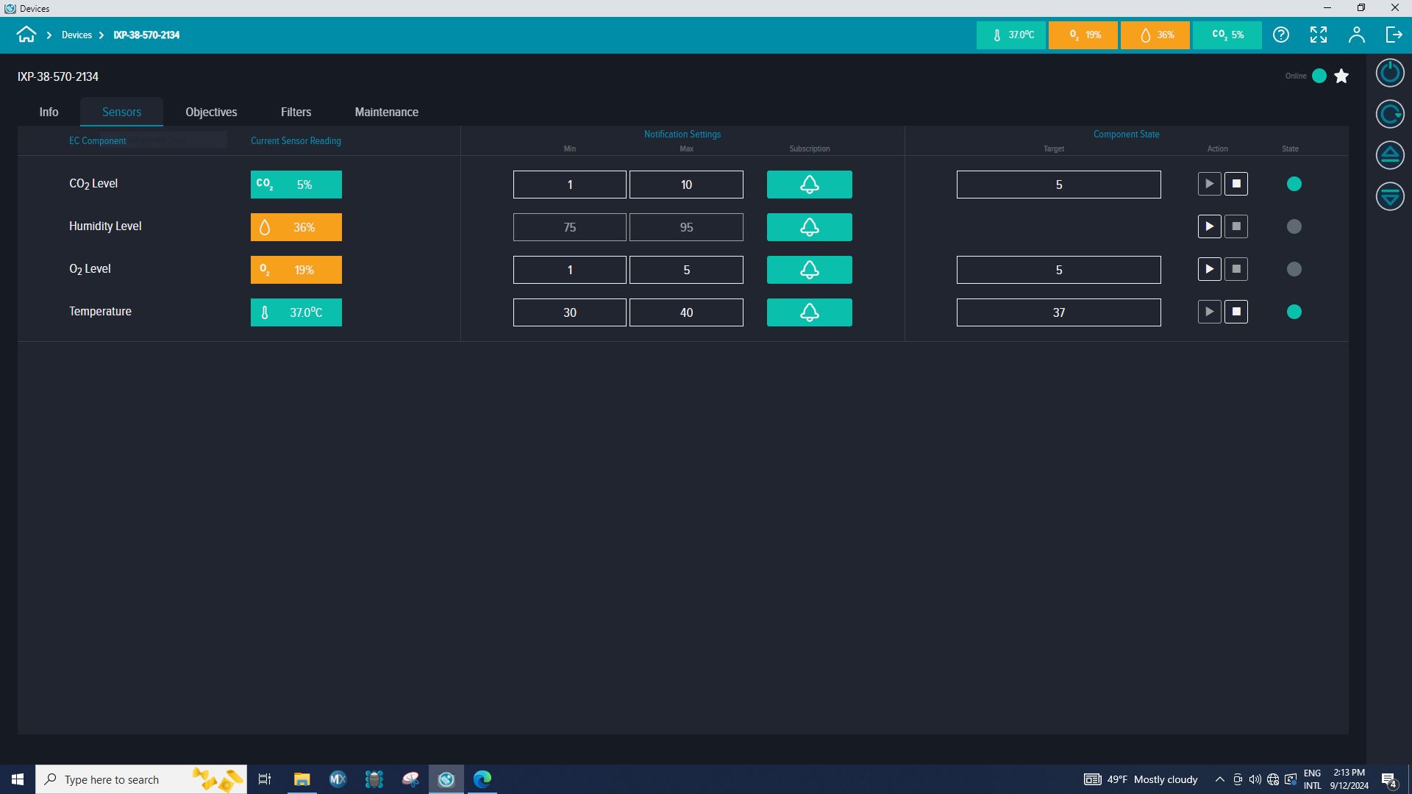1412x794 pixels.
Task: Click the eject-style up arrow sidebar icon
Action: point(1390,155)
